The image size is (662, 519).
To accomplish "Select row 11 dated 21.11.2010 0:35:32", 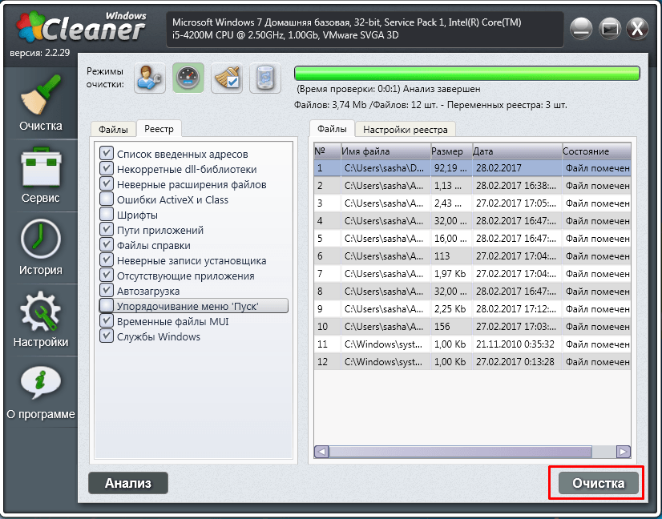I will 472,344.
